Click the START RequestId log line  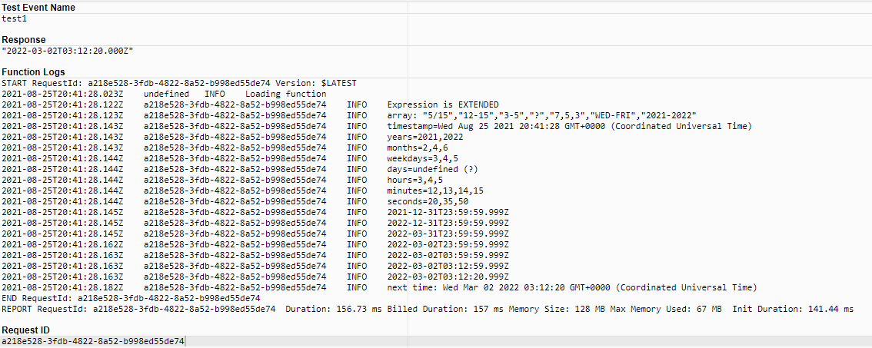179,84
